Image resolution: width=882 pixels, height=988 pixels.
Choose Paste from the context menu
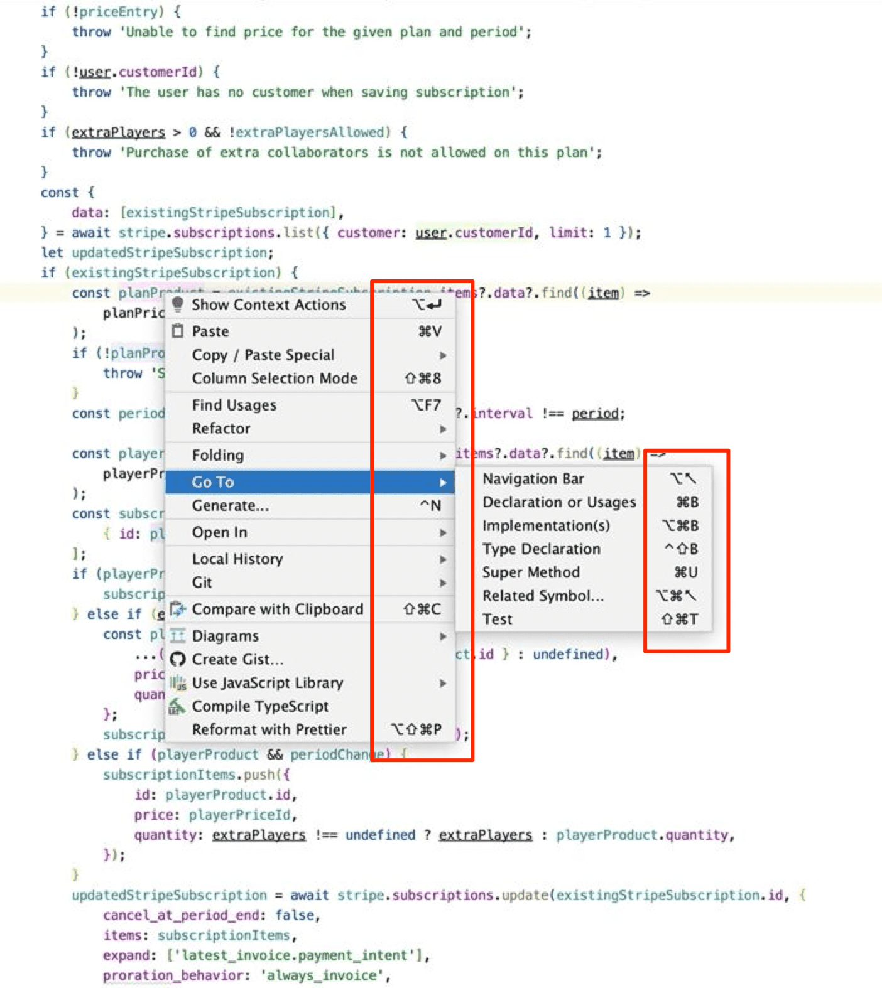click(310, 331)
